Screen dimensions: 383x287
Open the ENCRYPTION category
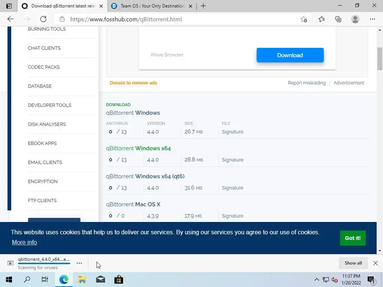click(43, 181)
